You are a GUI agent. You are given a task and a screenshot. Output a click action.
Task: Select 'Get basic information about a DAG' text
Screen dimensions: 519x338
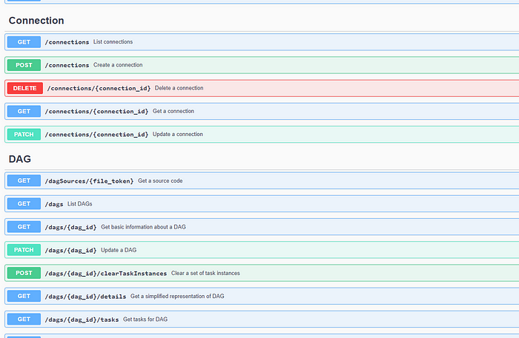pyautogui.click(x=143, y=227)
